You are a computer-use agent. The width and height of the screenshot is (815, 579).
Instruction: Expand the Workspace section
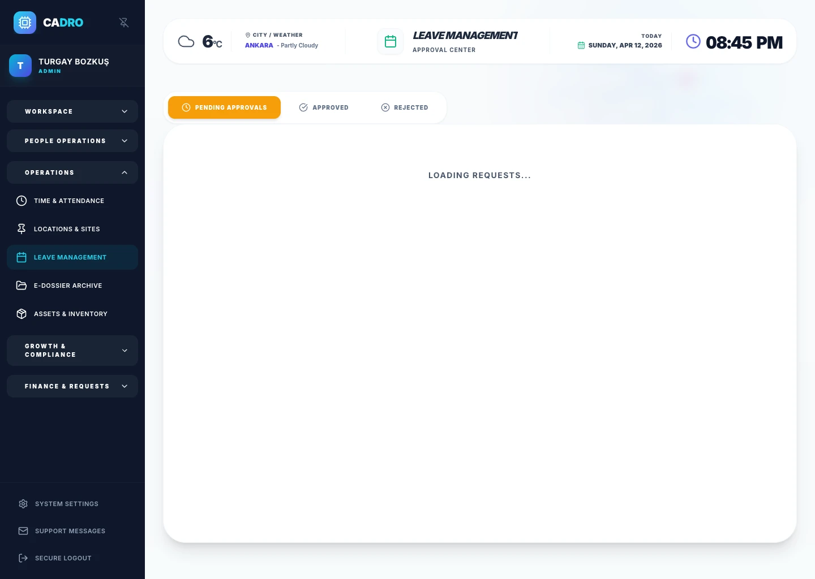[72, 111]
